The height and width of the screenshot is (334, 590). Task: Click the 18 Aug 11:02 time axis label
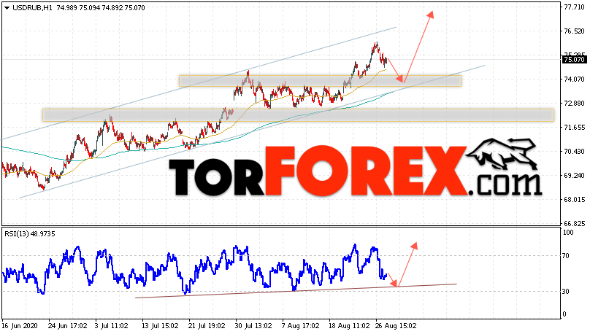click(x=348, y=325)
